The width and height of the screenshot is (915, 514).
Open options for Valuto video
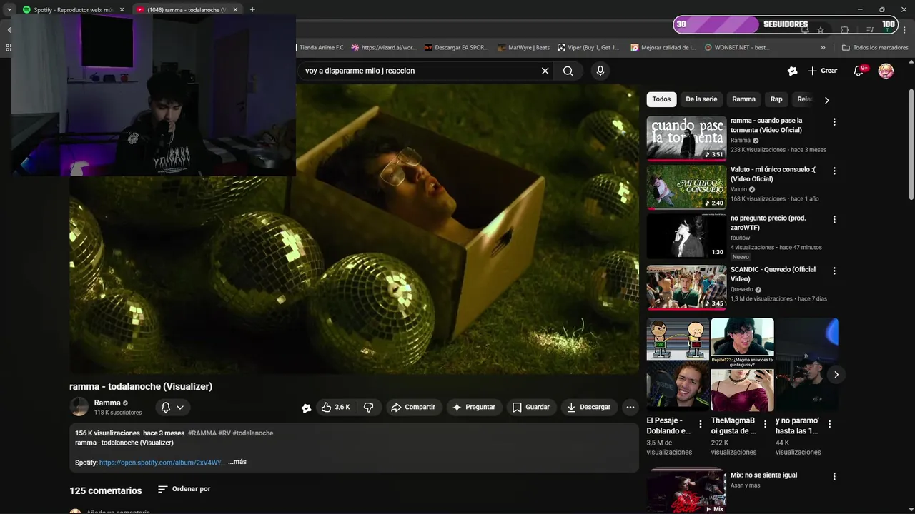834,171
